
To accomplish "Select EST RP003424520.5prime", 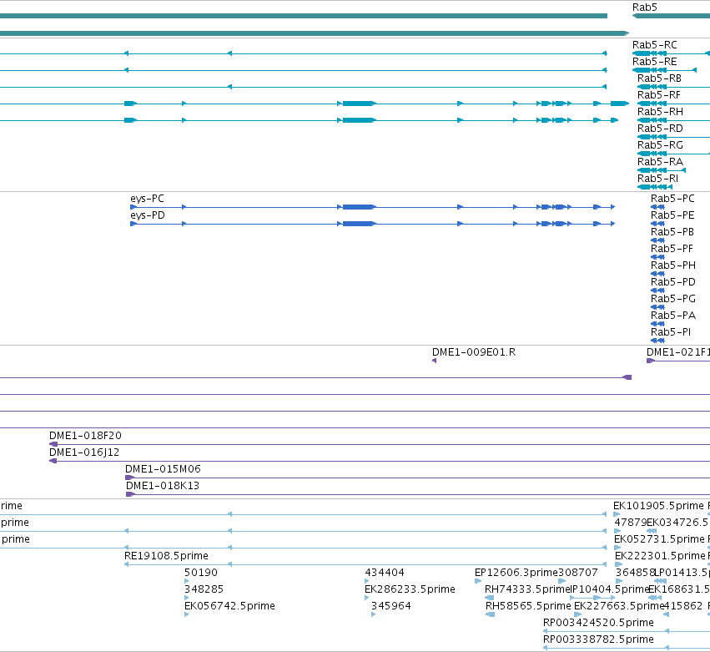I will 598,623.
